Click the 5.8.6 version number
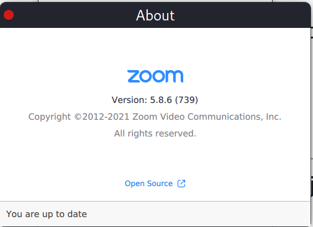 pyautogui.click(x=161, y=100)
